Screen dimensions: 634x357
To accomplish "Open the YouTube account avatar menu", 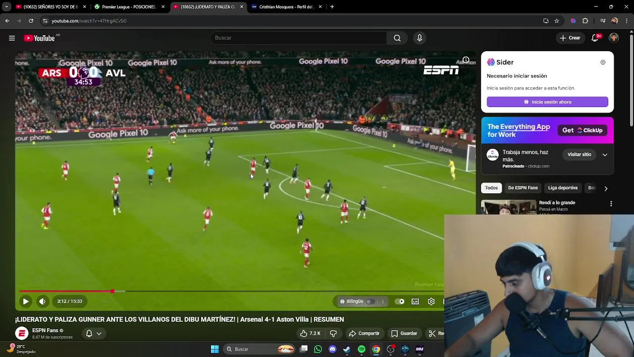I will [614, 38].
